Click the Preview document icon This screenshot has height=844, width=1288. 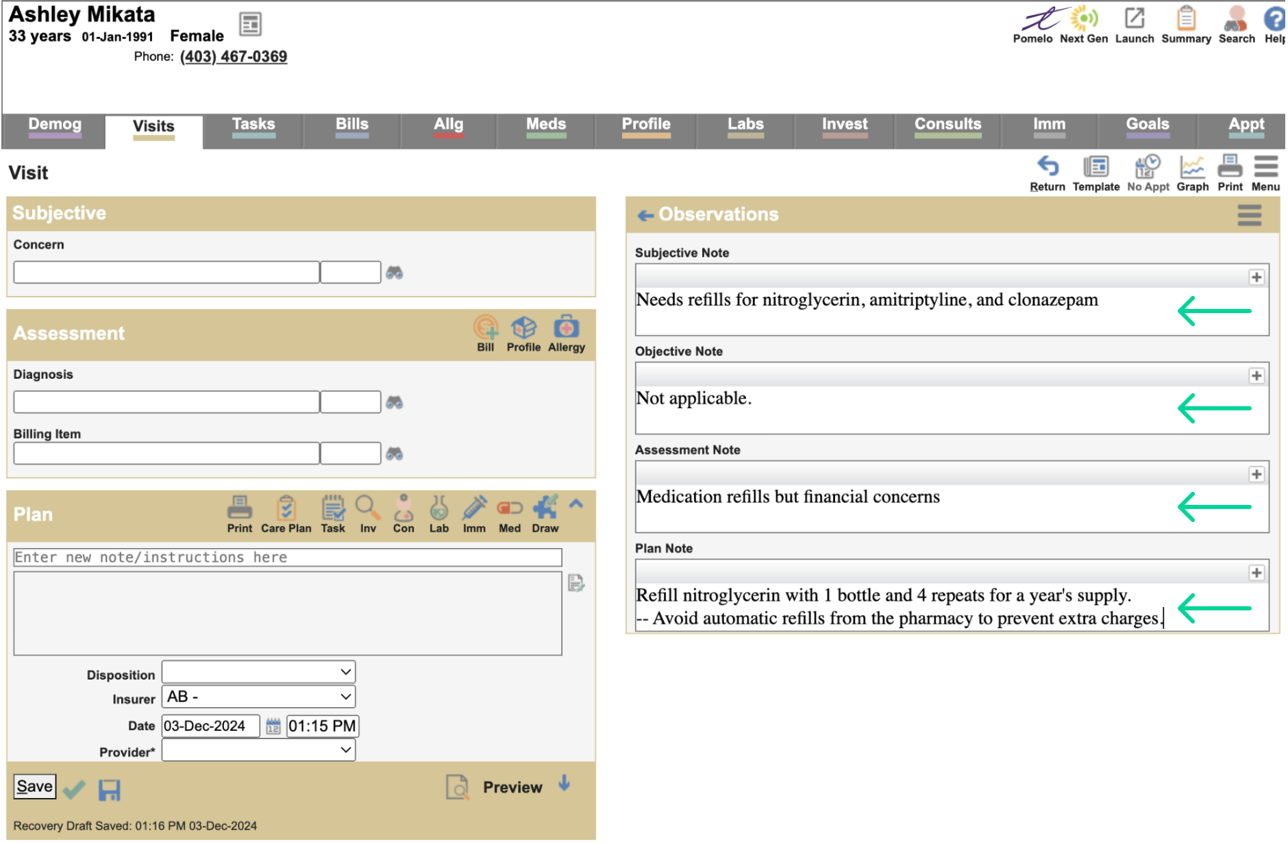(457, 787)
